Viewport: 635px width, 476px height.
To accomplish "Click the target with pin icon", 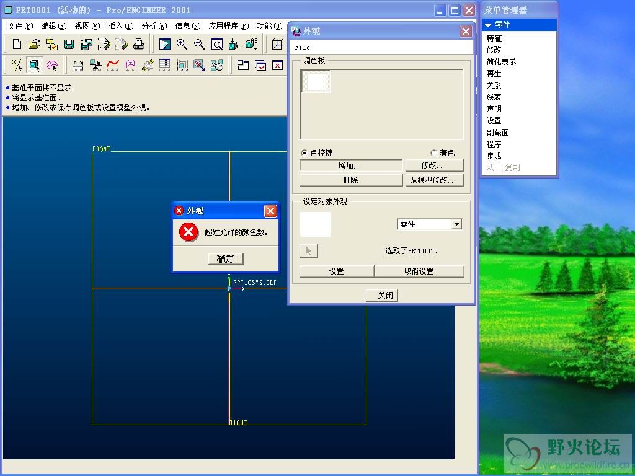I will point(199,64).
